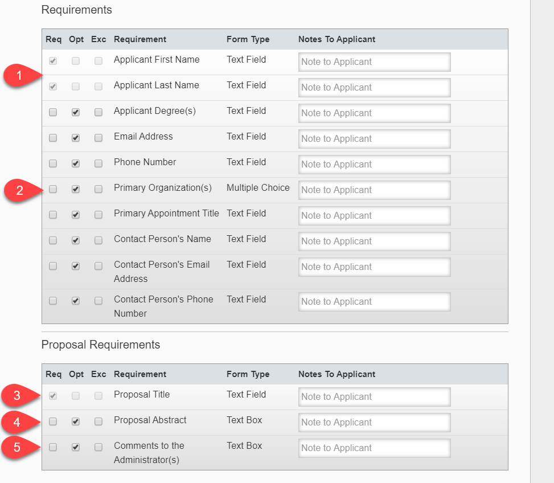Click the locked Req checkbox for Applicant Last Name
Image resolution: width=554 pixels, height=483 pixels.
[x=53, y=87]
